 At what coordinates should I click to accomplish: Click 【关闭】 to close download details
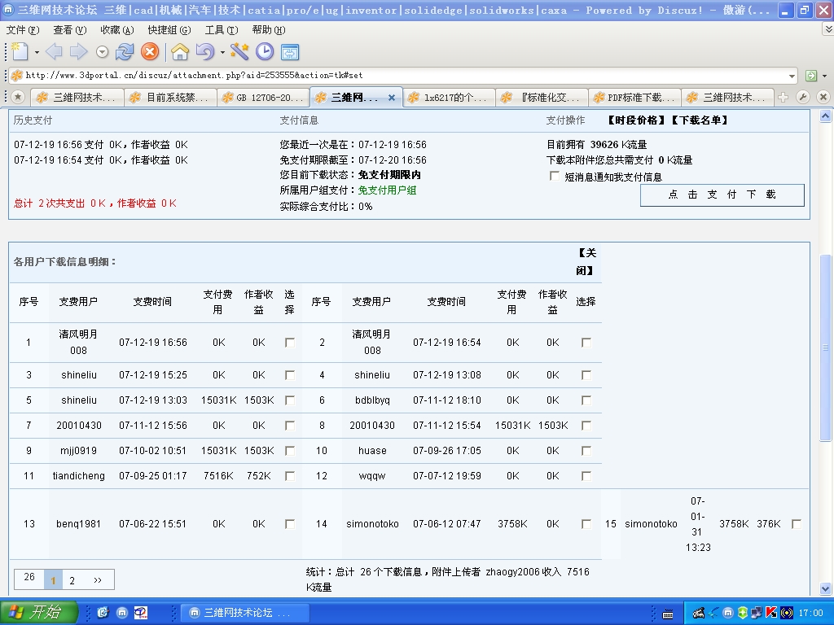(586, 261)
